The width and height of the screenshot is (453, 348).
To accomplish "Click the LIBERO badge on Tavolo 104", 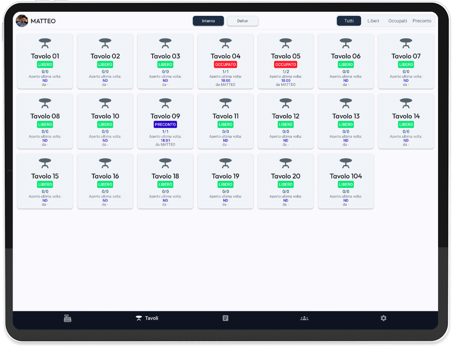I will [x=346, y=184].
